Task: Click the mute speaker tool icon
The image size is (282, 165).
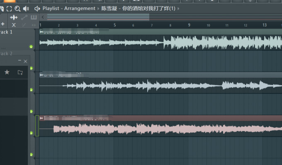Action: point(26,8)
